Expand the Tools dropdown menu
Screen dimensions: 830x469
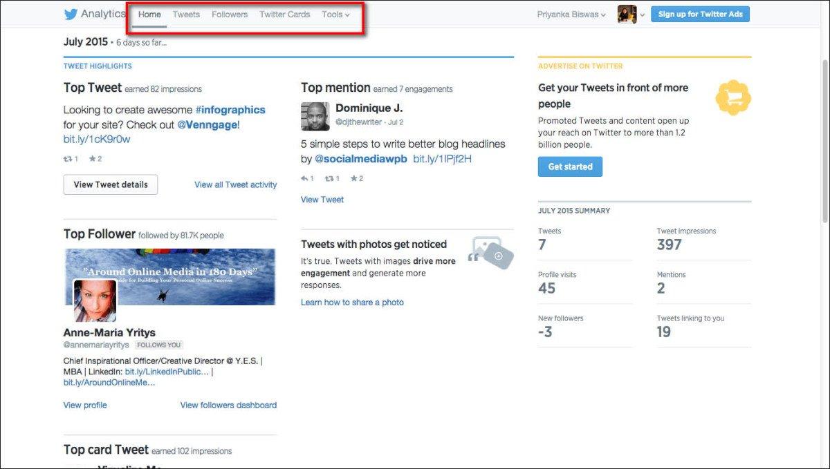(335, 15)
